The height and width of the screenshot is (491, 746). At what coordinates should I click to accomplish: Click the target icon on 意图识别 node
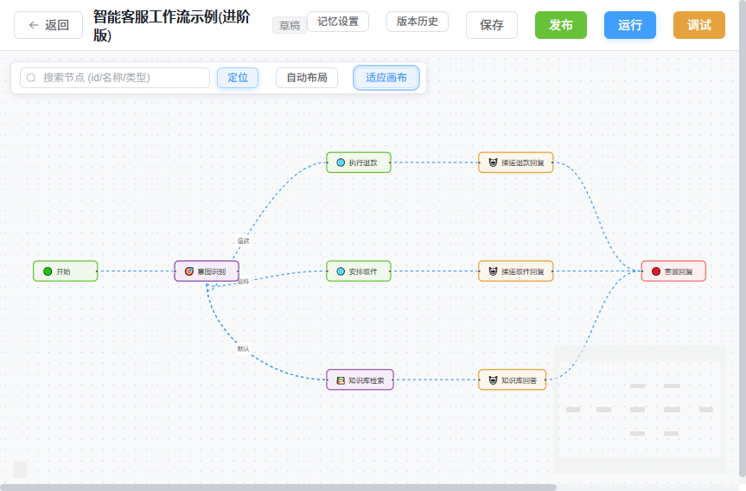189,271
